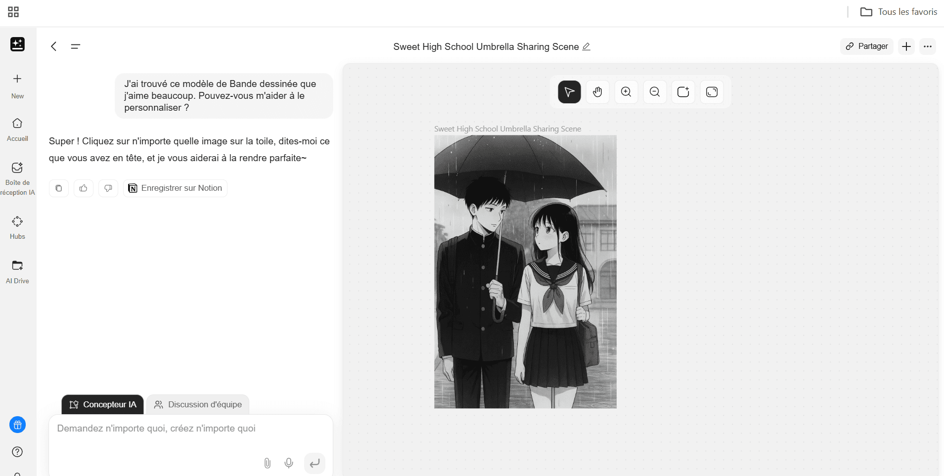The width and height of the screenshot is (944, 476).
Task: Select the Concepteur IA tab
Action: click(x=103, y=404)
